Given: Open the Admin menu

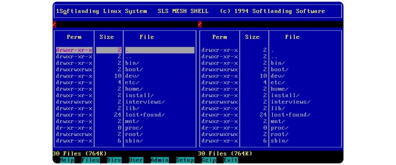Looking at the screenshot, I should pyautogui.click(x=160, y=160).
